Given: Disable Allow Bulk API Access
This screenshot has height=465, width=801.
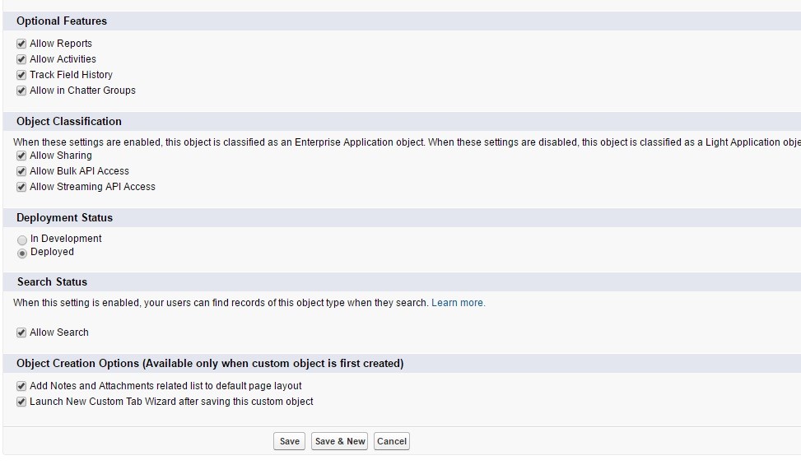Looking at the screenshot, I should pos(21,171).
